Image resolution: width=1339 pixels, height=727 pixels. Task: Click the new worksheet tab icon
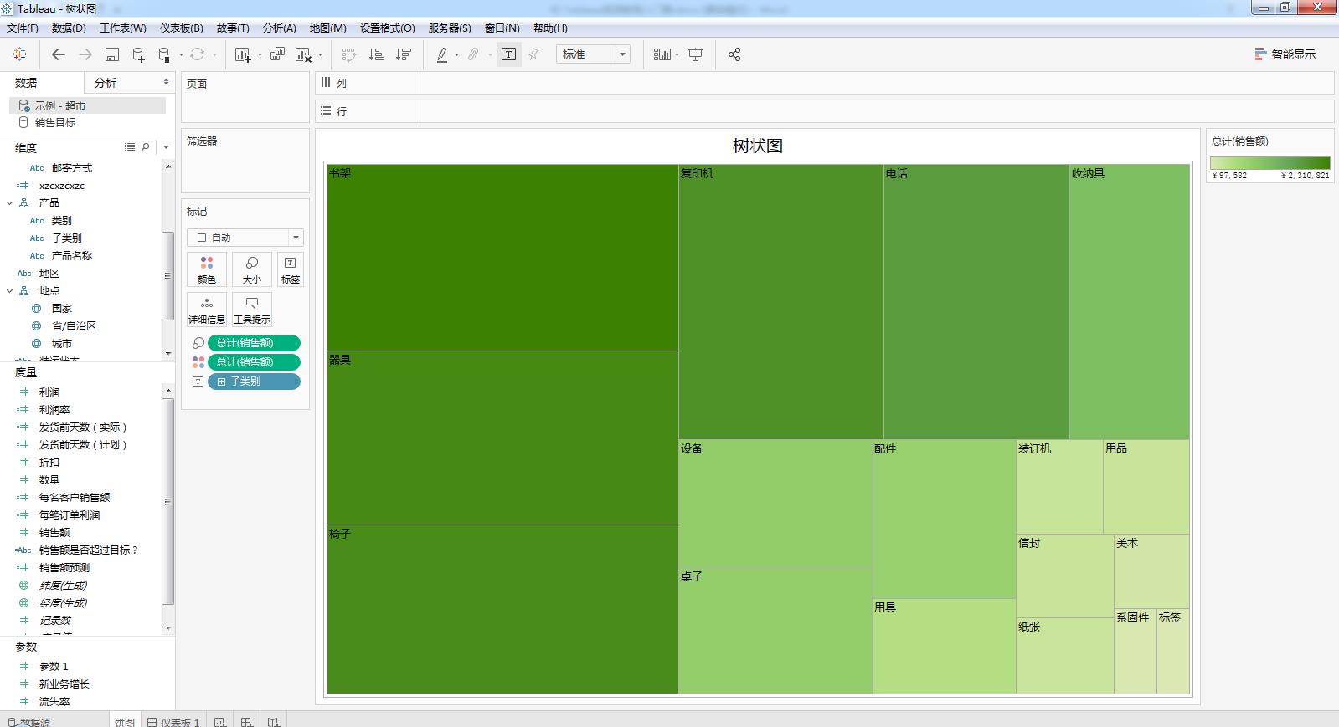[x=219, y=721]
